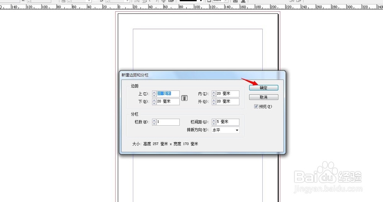Edit the 内 inside margin field
Viewport: 383px width, 202px height.
[228, 94]
